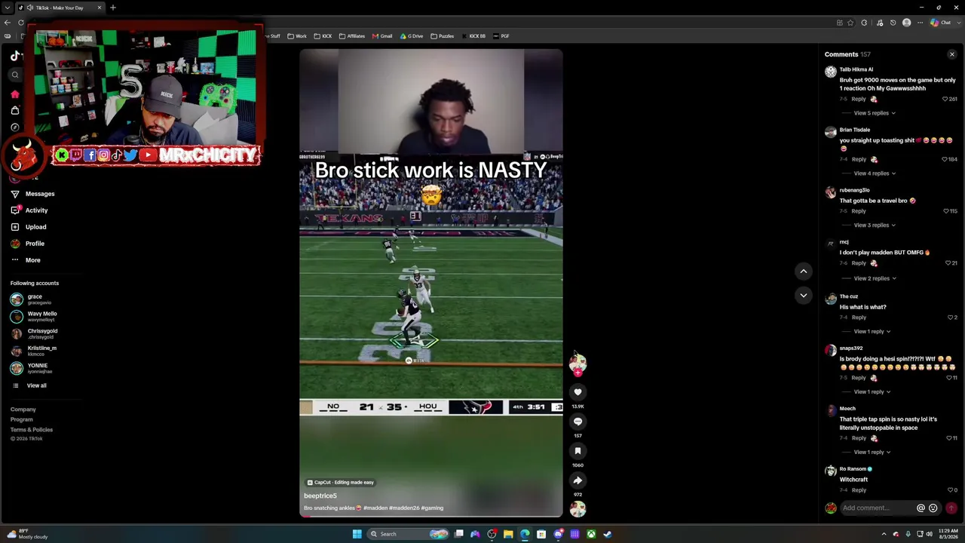The image size is (965, 543).
Task: Click the Add comment input field
Action: 877,508
